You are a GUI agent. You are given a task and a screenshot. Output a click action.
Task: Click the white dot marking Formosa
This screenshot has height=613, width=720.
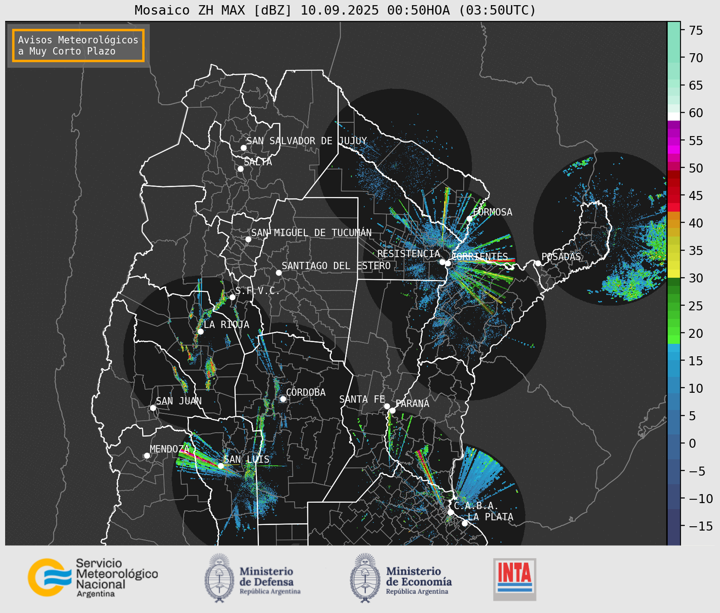470,218
